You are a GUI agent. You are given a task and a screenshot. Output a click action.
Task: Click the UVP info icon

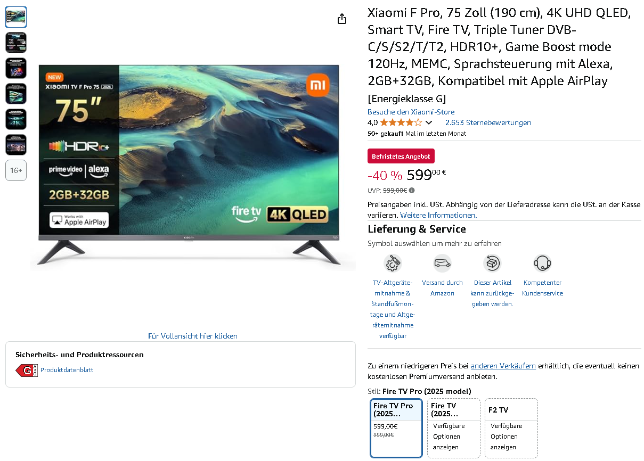[412, 191]
